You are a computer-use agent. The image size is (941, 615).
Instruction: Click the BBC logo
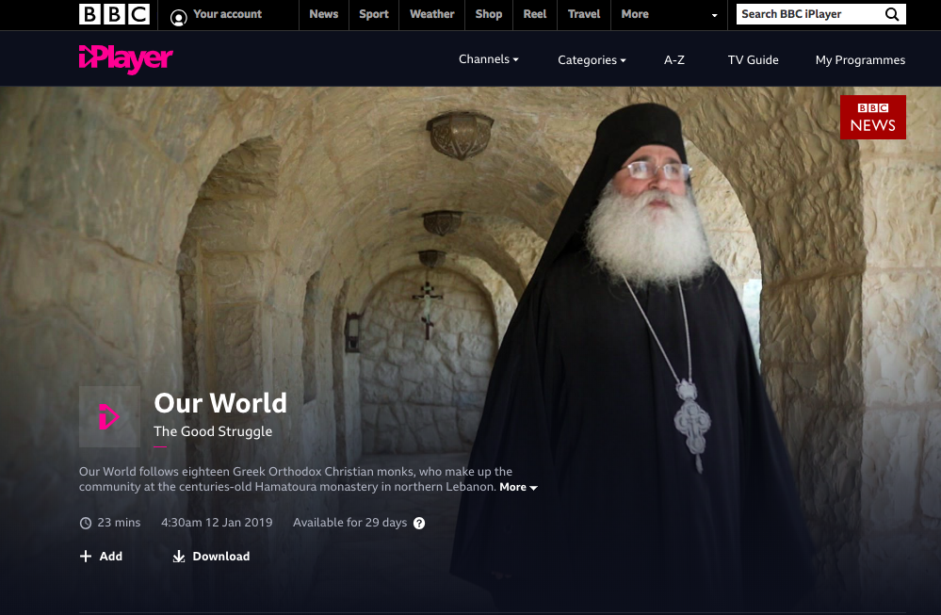click(x=114, y=14)
